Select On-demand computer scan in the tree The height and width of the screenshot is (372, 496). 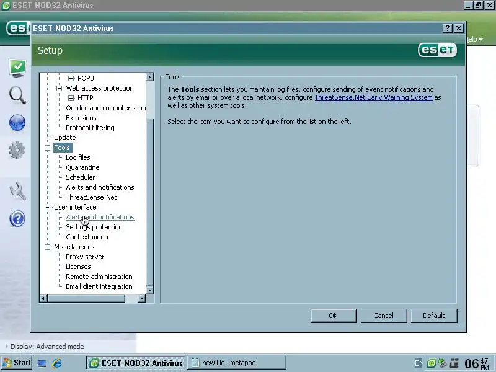pyautogui.click(x=105, y=108)
